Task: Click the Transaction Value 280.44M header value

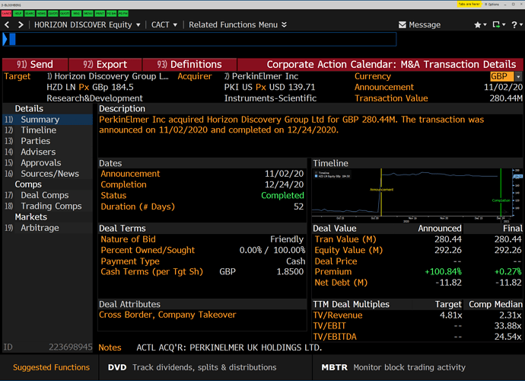Action: click(x=506, y=98)
